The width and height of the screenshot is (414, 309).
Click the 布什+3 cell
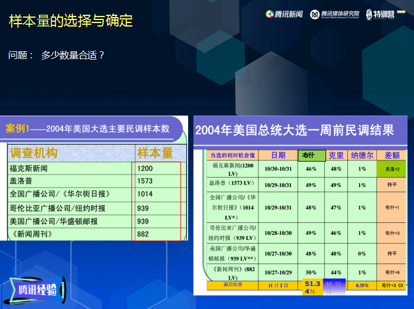point(392,233)
